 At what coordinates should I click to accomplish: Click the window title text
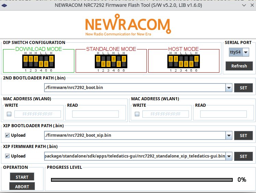[x=128, y=5]
